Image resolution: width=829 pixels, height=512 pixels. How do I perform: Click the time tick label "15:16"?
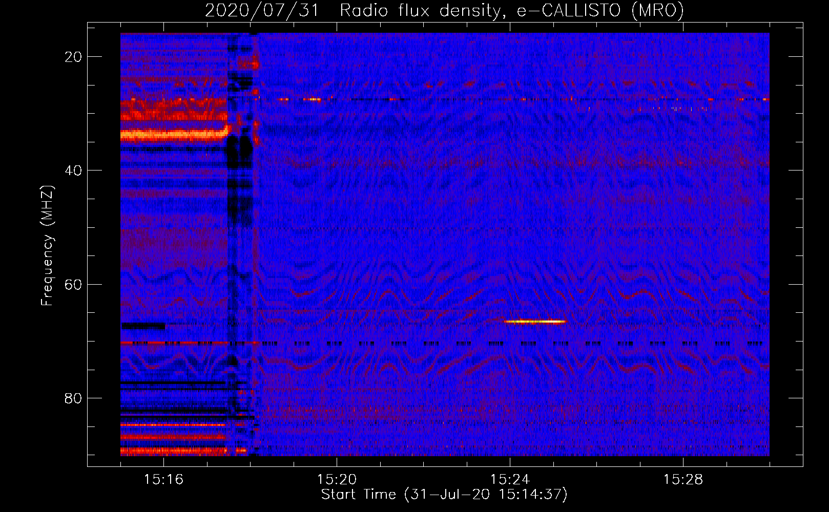point(163,480)
